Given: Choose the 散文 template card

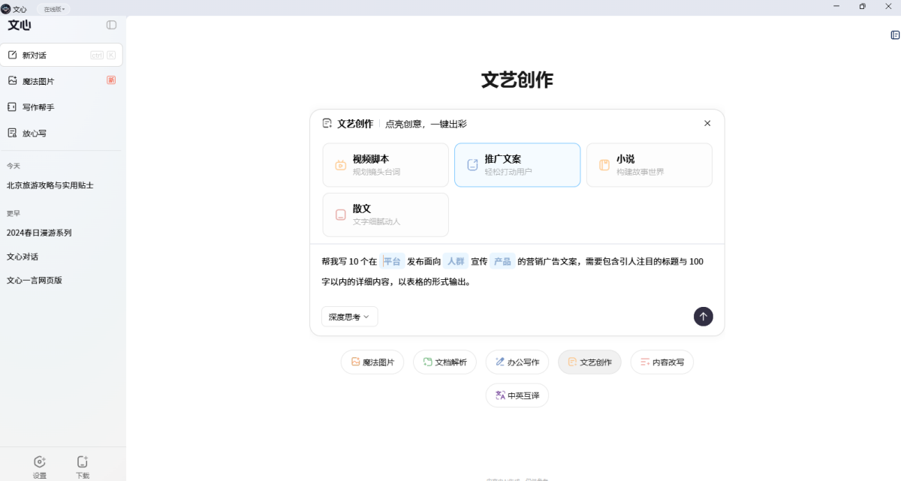Looking at the screenshot, I should point(385,215).
